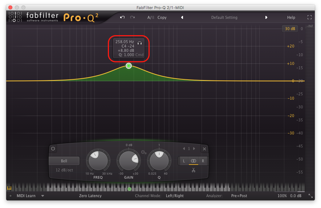This screenshot has height=208, width=321.
Task: Click the green note marker on piano
Action: pos(129,189)
